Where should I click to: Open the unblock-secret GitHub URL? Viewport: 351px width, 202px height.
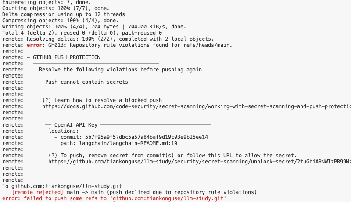point(200,162)
